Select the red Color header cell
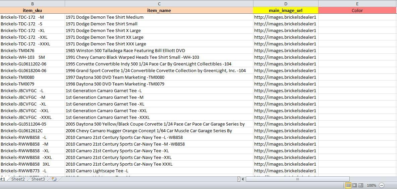The height and width of the screenshot is (189, 397). (x=357, y=10)
